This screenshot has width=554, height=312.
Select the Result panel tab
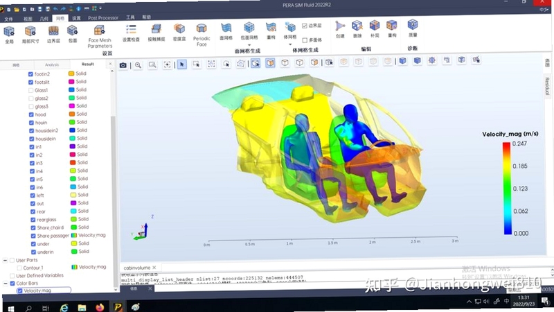coord(88,64)
